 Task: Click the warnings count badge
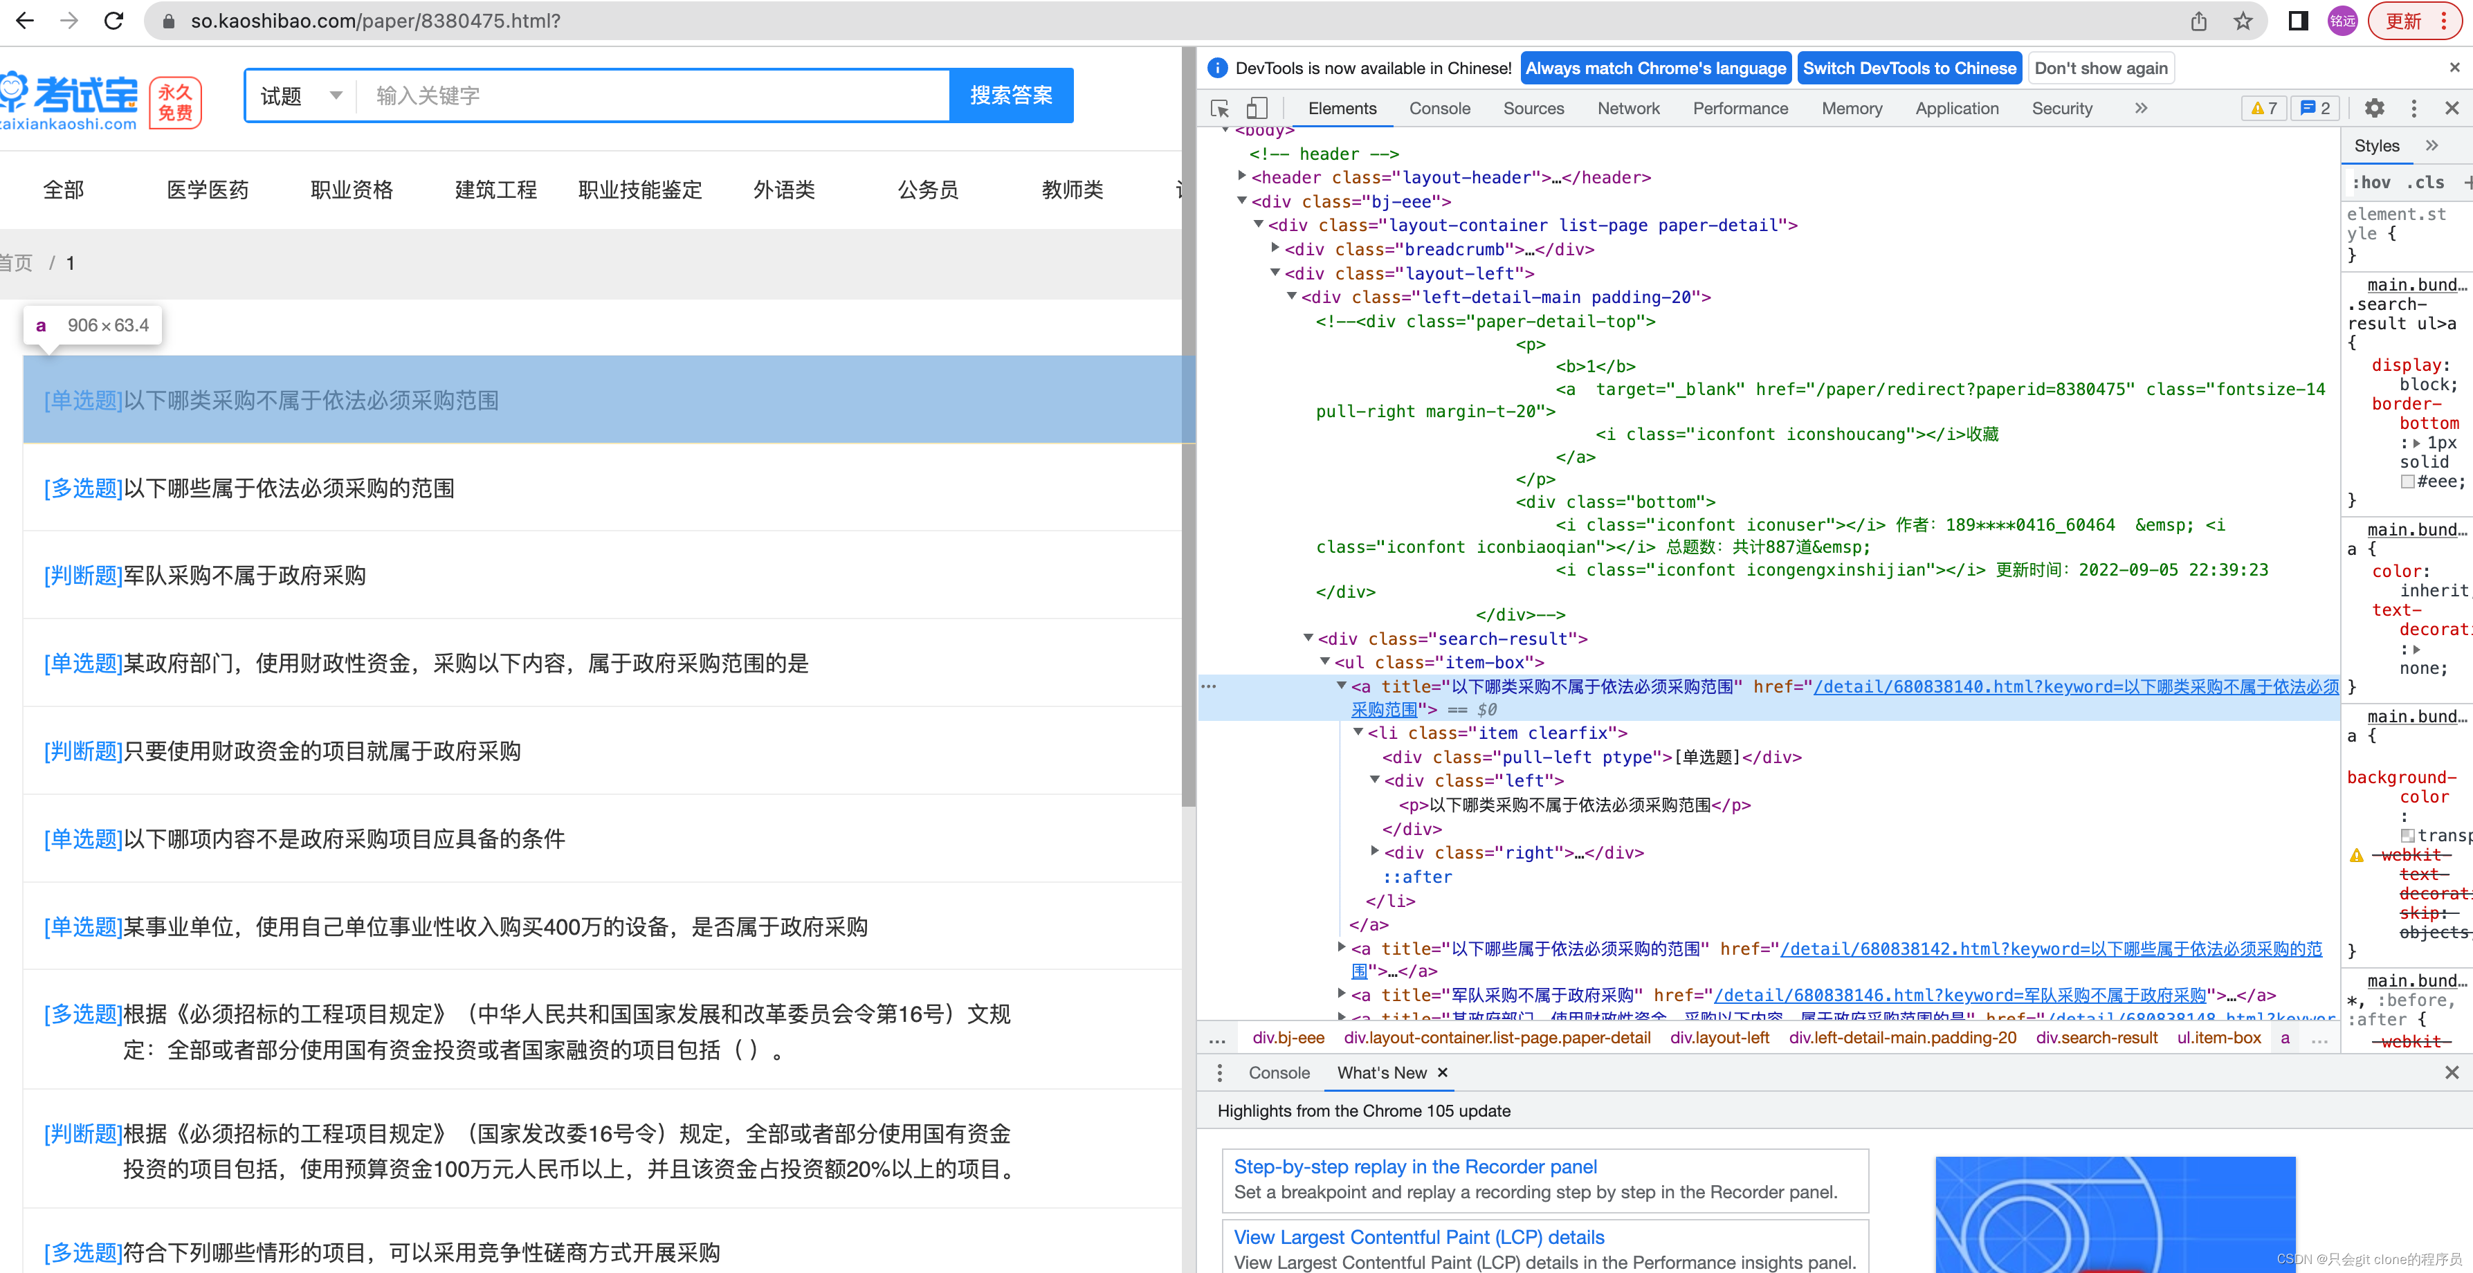2264,109
